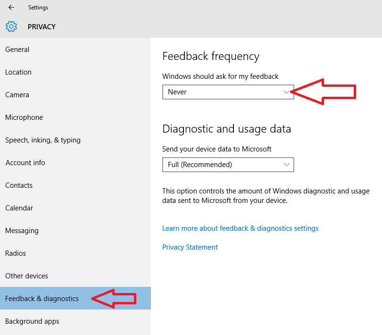Open the Privacy Statement link
Screen dimensions: 382x335
tap(190, 247)
